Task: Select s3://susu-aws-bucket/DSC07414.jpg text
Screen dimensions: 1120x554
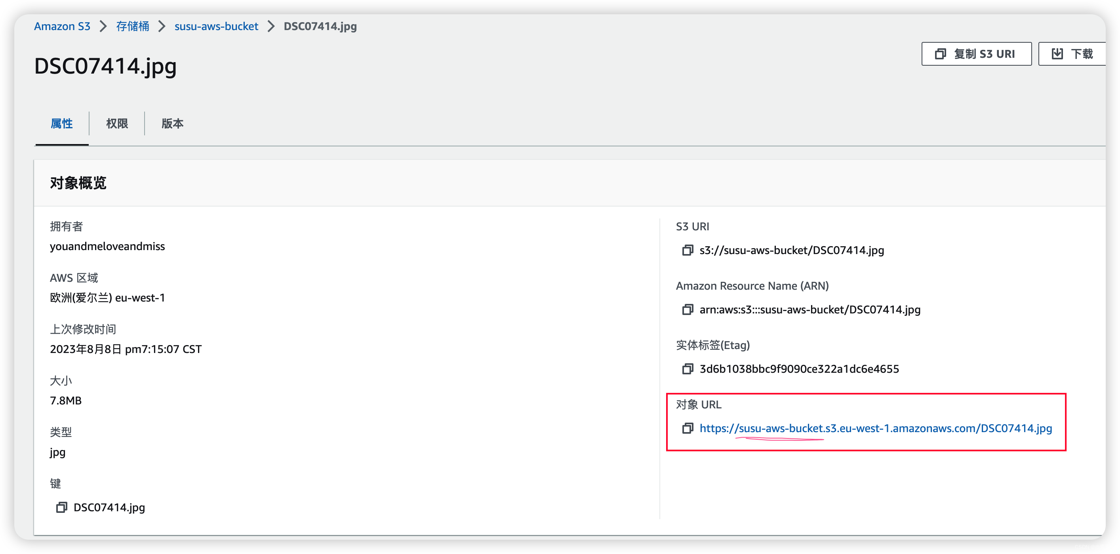Action: point(791,250)
